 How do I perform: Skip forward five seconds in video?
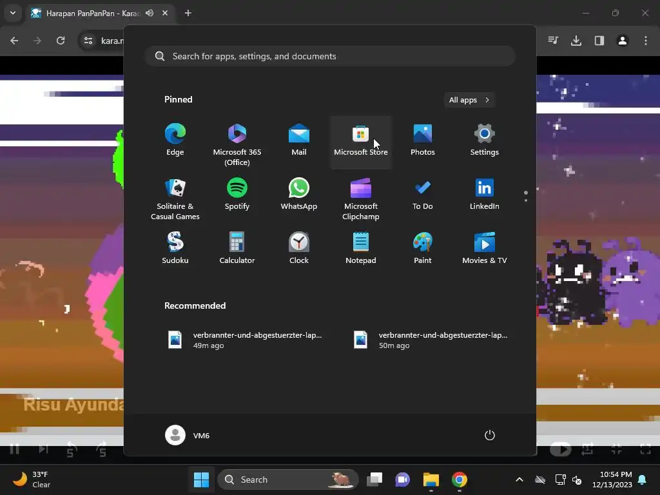click(101, 449)
